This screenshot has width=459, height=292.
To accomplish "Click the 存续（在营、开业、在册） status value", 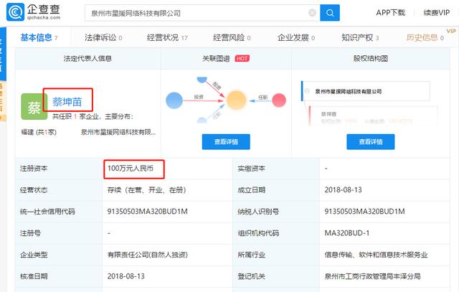I will [146, 190].
